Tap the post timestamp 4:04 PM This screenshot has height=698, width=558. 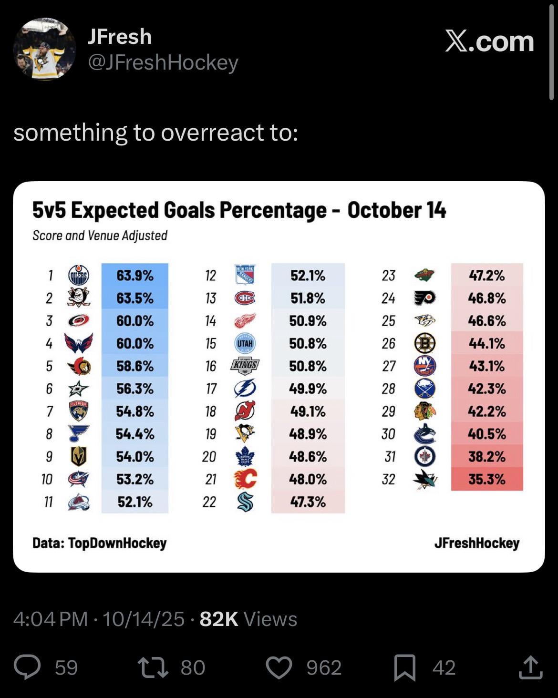coord(51,619)
